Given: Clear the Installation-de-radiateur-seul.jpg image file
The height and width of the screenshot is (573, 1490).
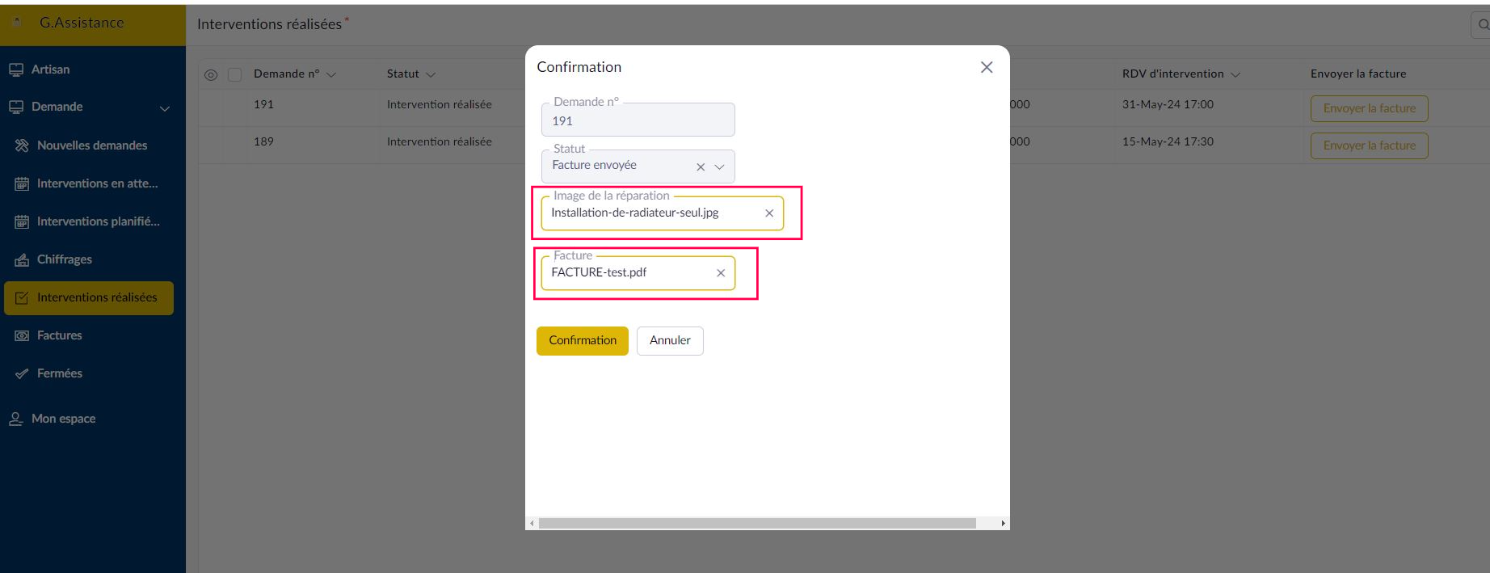Looking at the screenshot, I should tap(769, 213).
